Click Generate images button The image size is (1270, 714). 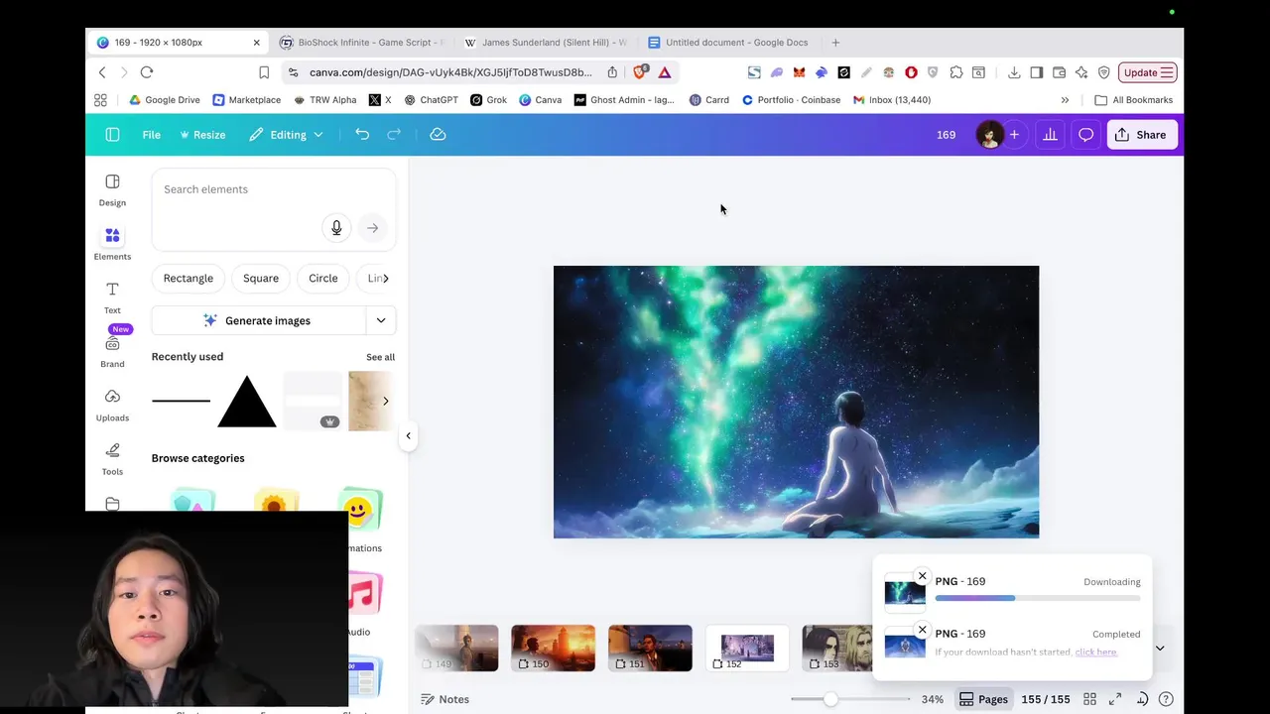pos(258,320)
